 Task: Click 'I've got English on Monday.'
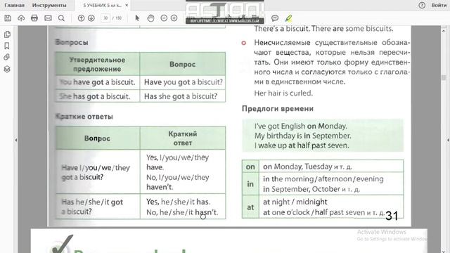(301, 126)
